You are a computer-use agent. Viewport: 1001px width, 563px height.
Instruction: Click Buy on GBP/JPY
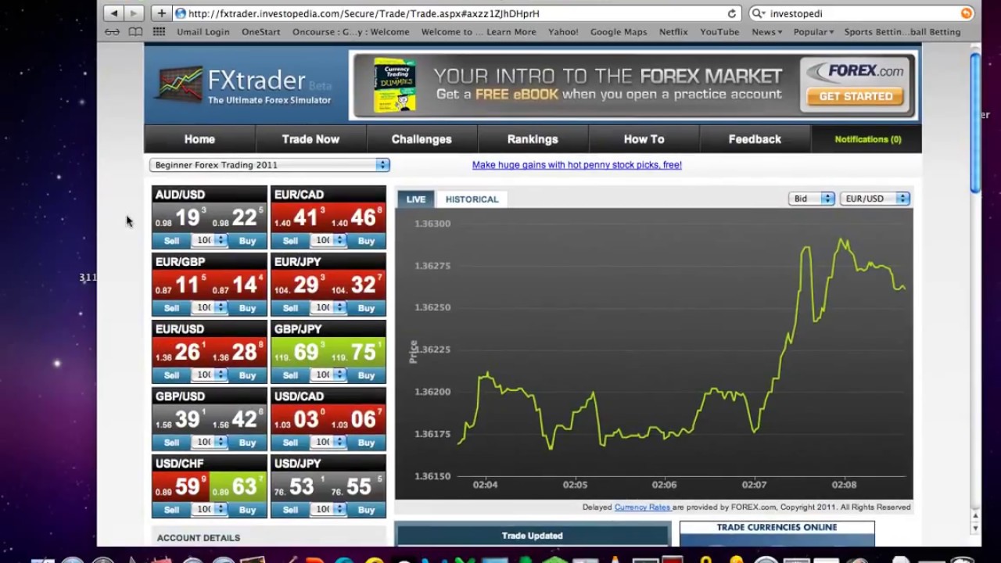(366, 375)
